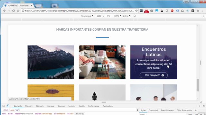Screen dimensions: 206x115
Task: Open the Security tab
Action: (x=72, y=106)
